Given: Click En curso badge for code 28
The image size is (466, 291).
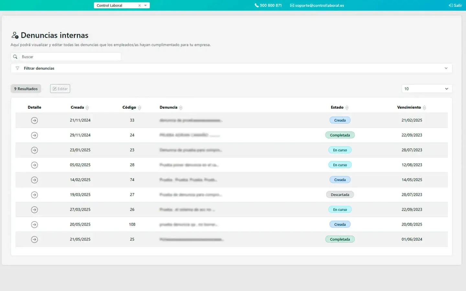Looking at the screenshot, I should pyautogui.click(x=340, y=165).
